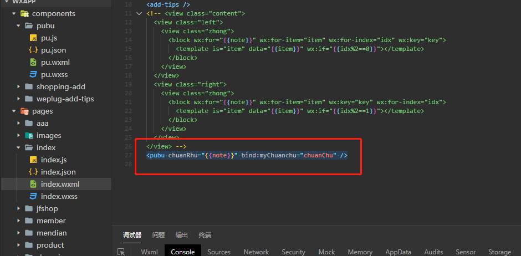Click the product folder icon
521x256 pixels.
(x=29, y=245)
